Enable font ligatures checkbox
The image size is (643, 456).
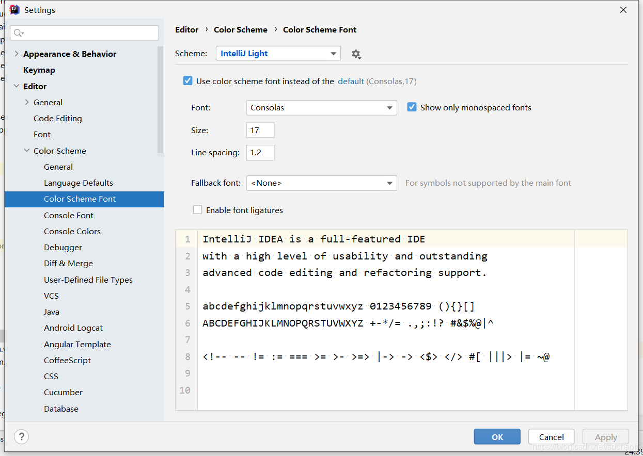(197, 210)
